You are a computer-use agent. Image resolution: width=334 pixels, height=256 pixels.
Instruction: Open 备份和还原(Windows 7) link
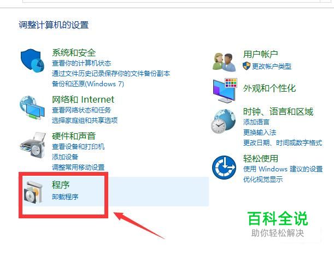tap(88, 84)
